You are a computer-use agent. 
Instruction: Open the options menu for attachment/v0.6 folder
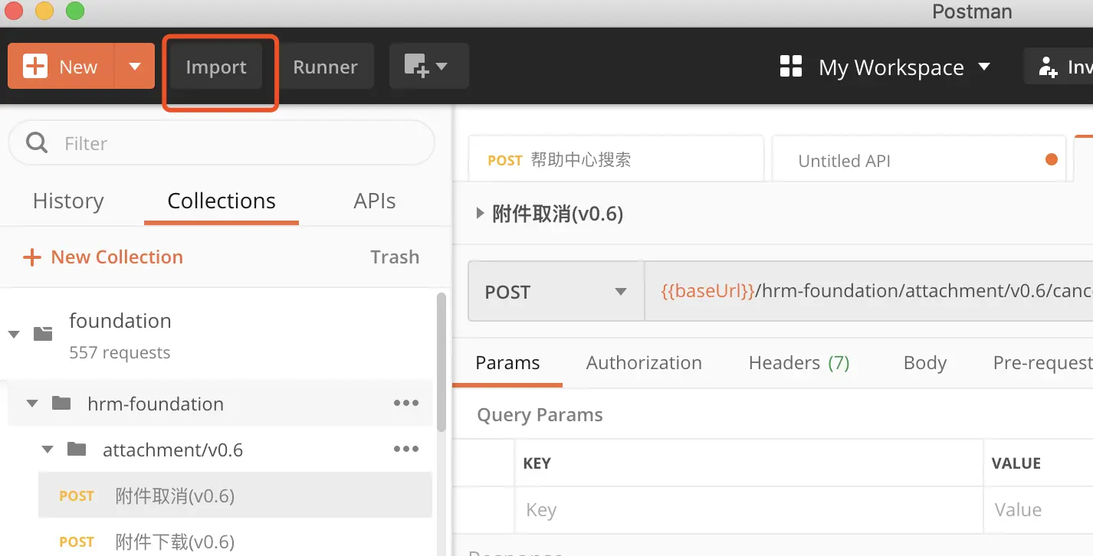coord(405,450)
